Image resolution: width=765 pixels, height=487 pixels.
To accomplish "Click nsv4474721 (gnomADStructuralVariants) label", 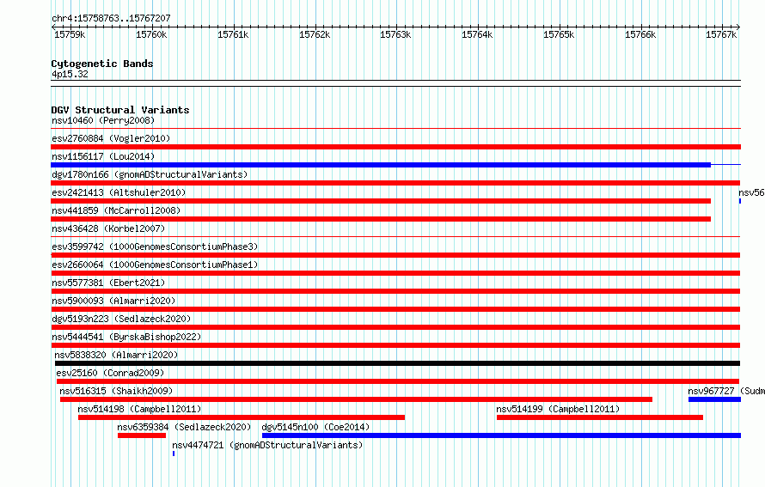I will click(267, 445).
